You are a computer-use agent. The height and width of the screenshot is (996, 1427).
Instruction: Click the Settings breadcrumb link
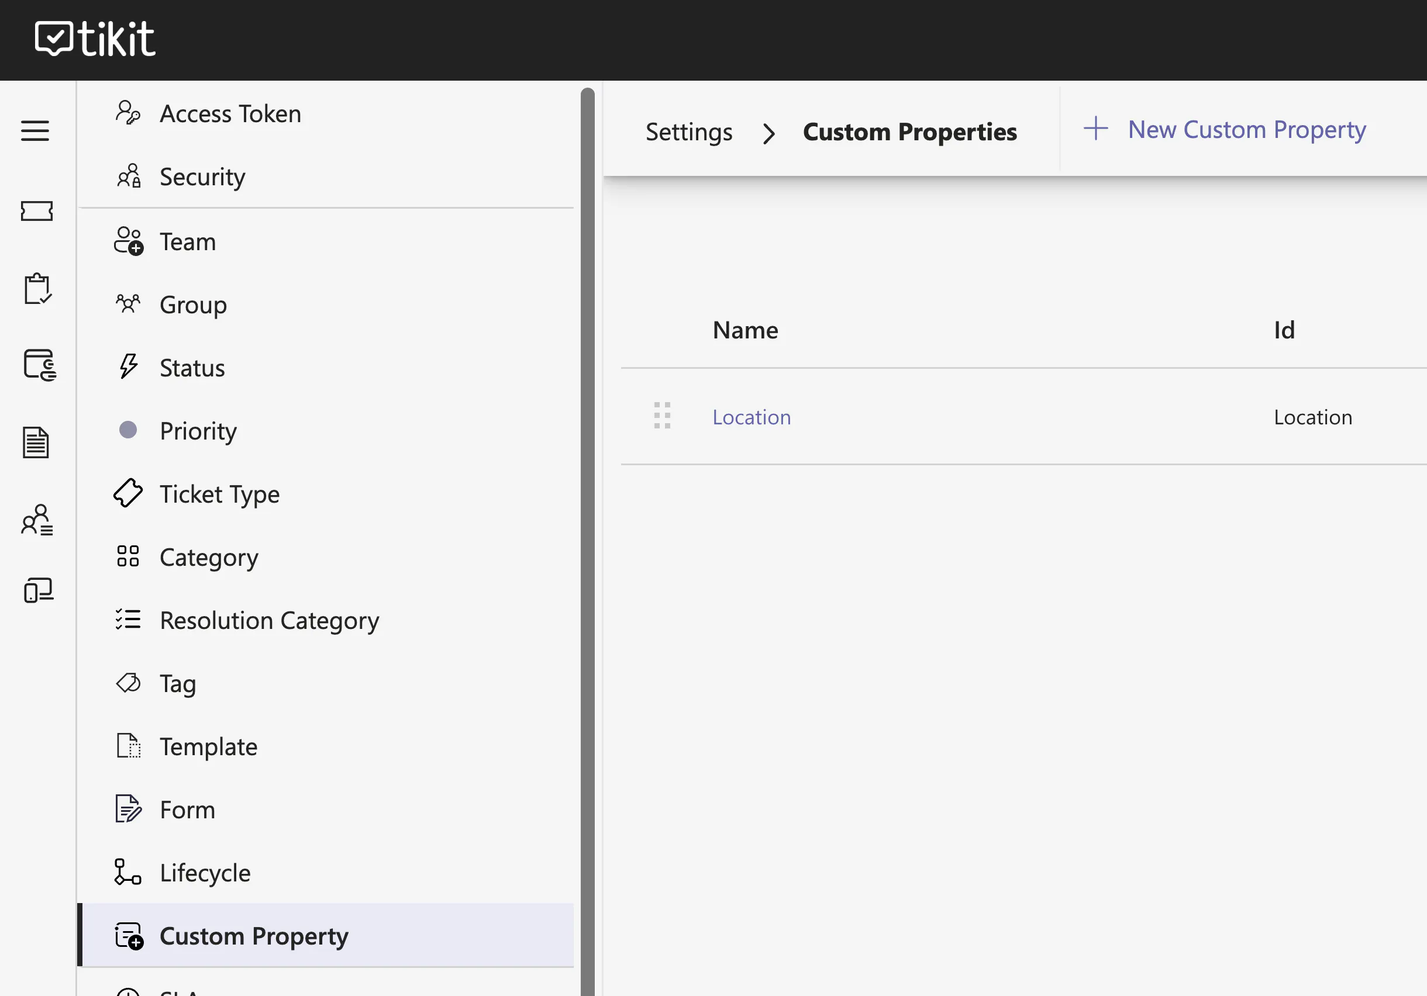688,132
